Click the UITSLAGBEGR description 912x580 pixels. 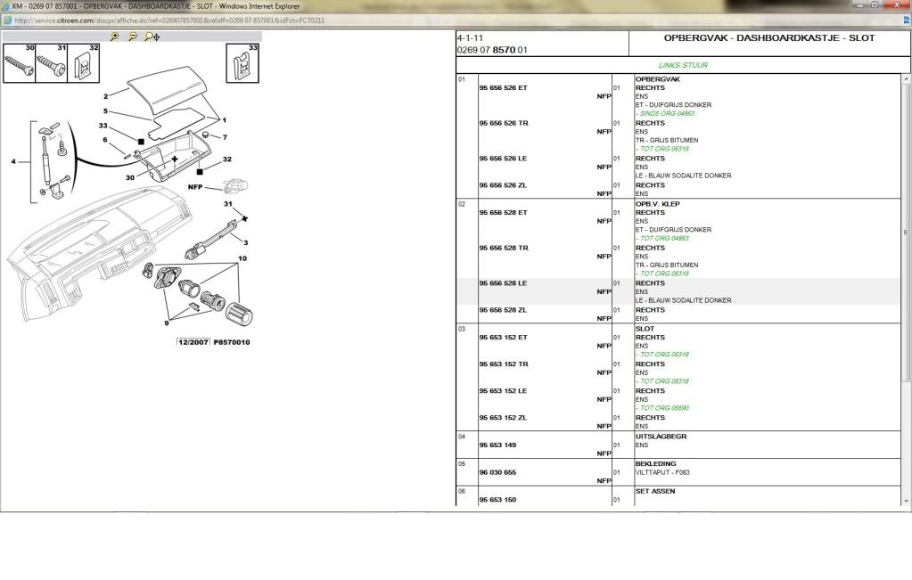coord(661,437)
